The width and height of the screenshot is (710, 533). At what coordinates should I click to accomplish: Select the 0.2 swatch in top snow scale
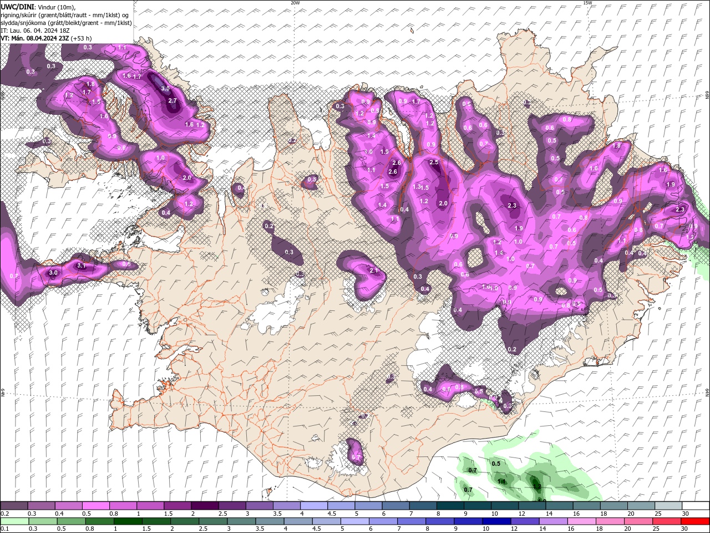pyautogui.click(x=14, y=506)
